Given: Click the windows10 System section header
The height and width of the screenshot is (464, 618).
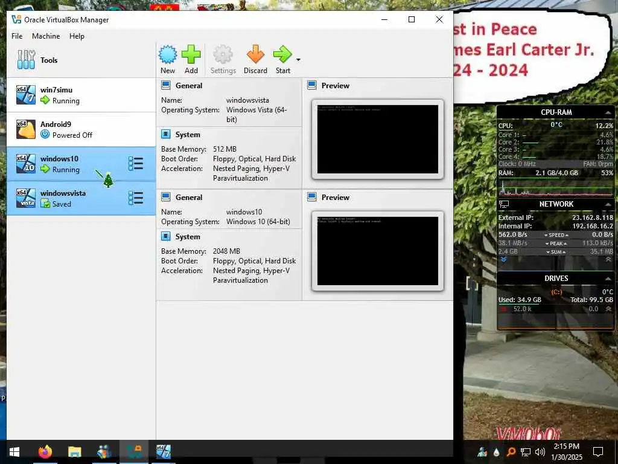Looking at the screenshot, I should click(188, 237).
